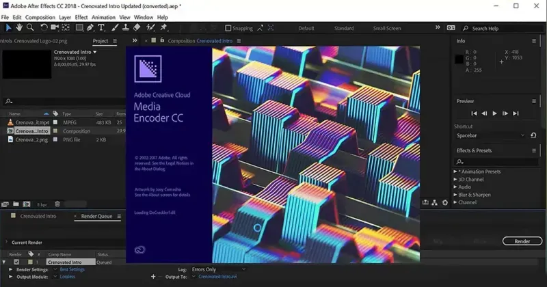This screenshot has width=547, height=287.
Task: Collapse the Crenovated Intro render queue item
Action: (x=4, y=262)
